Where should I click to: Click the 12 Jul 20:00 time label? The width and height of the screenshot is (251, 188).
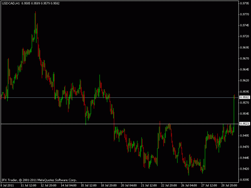pos(49,185)
